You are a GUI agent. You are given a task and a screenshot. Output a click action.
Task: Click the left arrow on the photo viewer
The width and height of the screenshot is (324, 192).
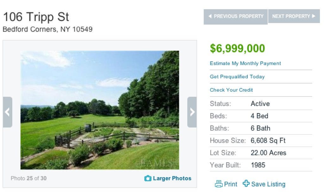pyautogui.click(x=8, y=112)
